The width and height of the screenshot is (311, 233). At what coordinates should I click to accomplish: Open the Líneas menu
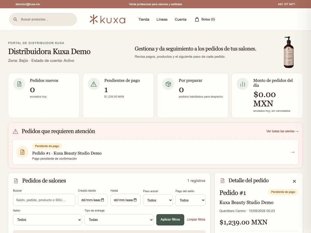(x=162, y=19)
